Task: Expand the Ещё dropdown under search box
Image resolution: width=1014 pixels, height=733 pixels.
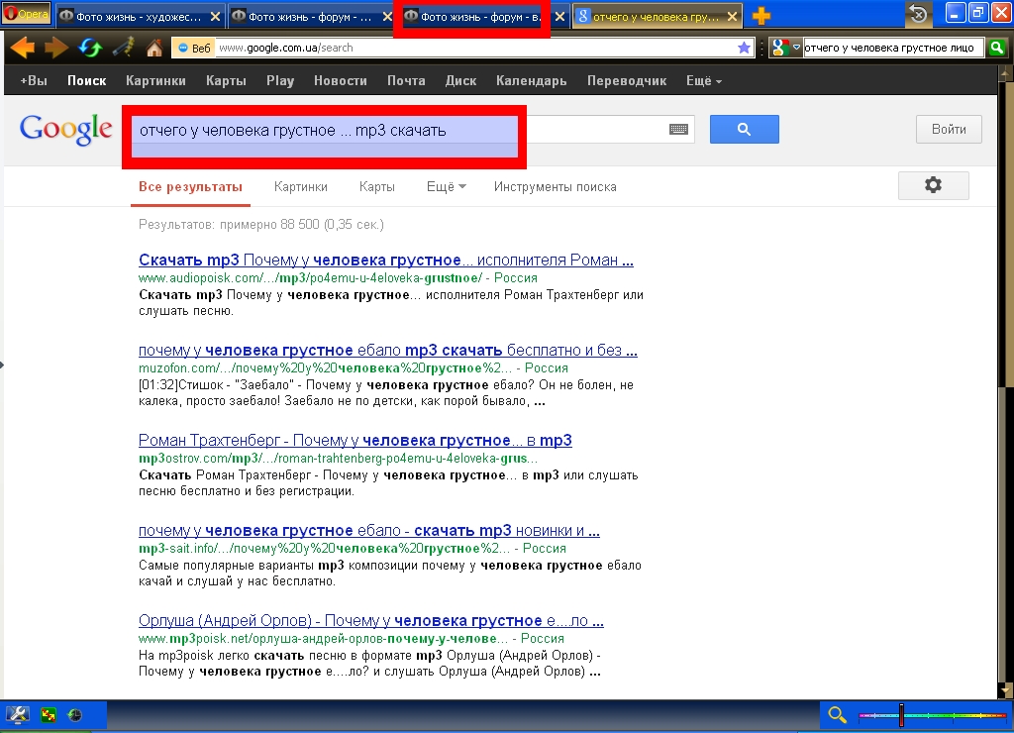Action: click(446, 186)
